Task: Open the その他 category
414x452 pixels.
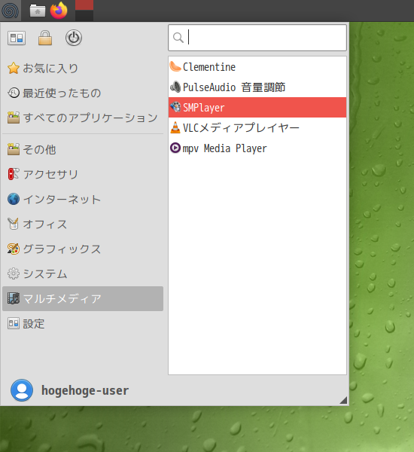Action: coord(83,150)
